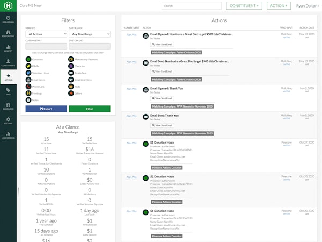Toggle the Membership Payments filter
The width and height of the screenshot is (322, 242).
click(71, 59)
